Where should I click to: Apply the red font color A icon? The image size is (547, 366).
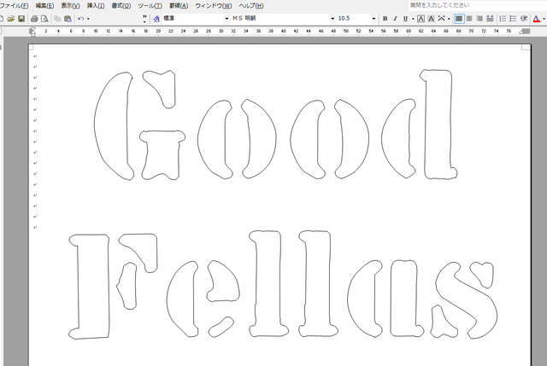(x=537, y=19)
